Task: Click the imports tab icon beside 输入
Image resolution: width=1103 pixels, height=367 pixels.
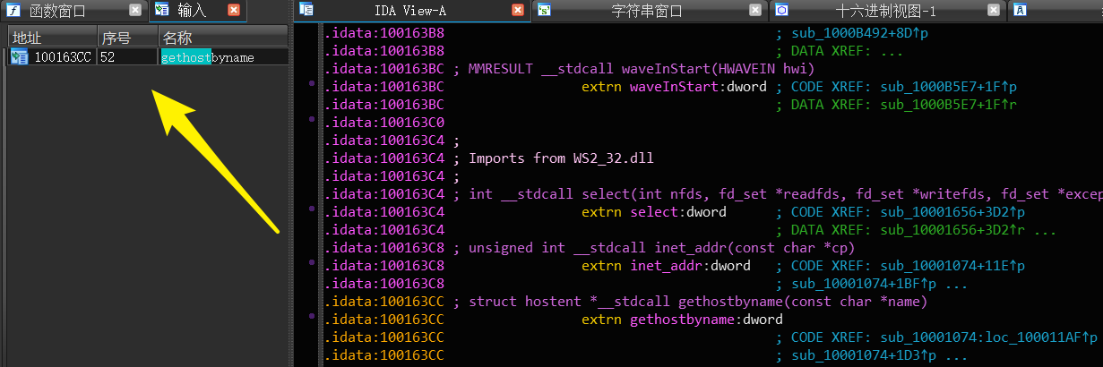Action: tap(162, 11)
